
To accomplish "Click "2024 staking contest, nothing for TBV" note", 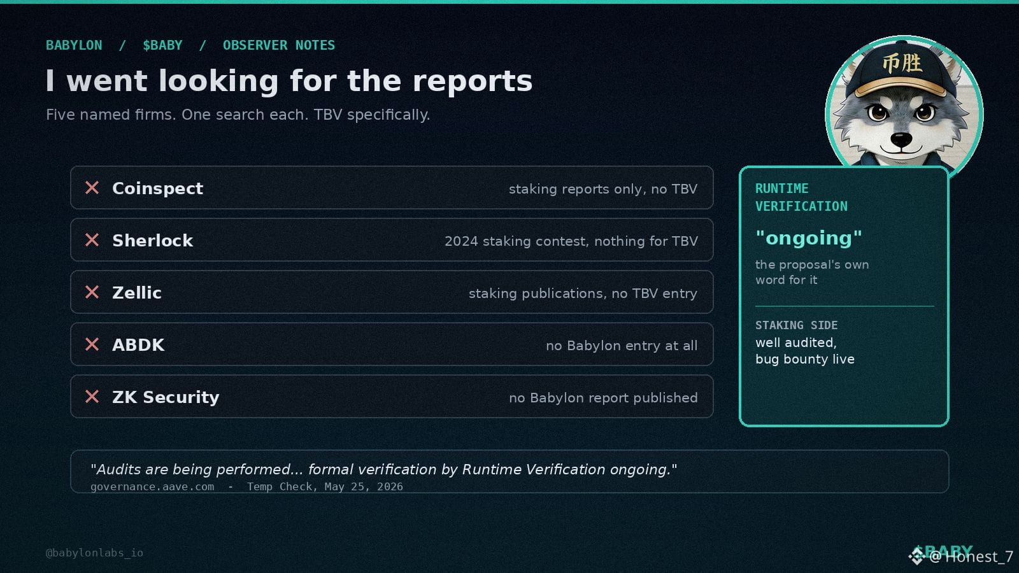I will pos(571,241).
